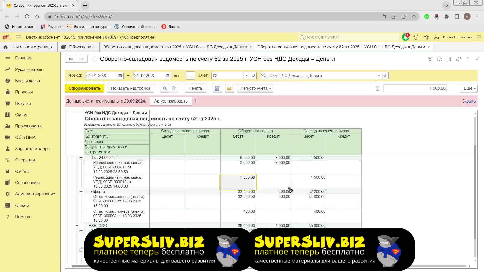Click the user profile icon next to Ирина Плотникова
484x272 pixels.
coord(436,37)
